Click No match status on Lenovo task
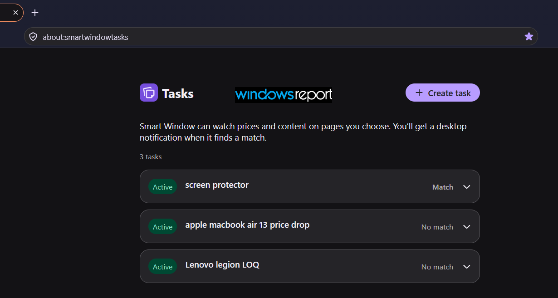Viewport: 558px width, 298px height. pyautogui.click(x=437, y=267)
